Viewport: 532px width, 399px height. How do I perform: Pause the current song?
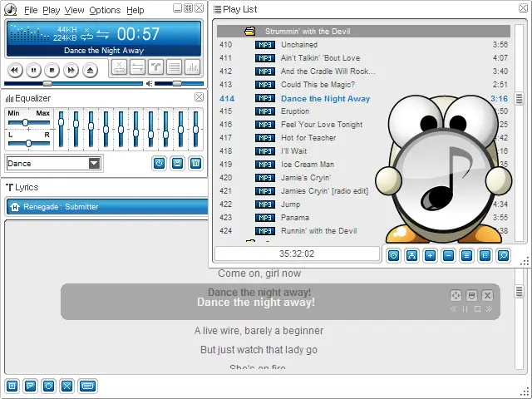coord(33,71)
